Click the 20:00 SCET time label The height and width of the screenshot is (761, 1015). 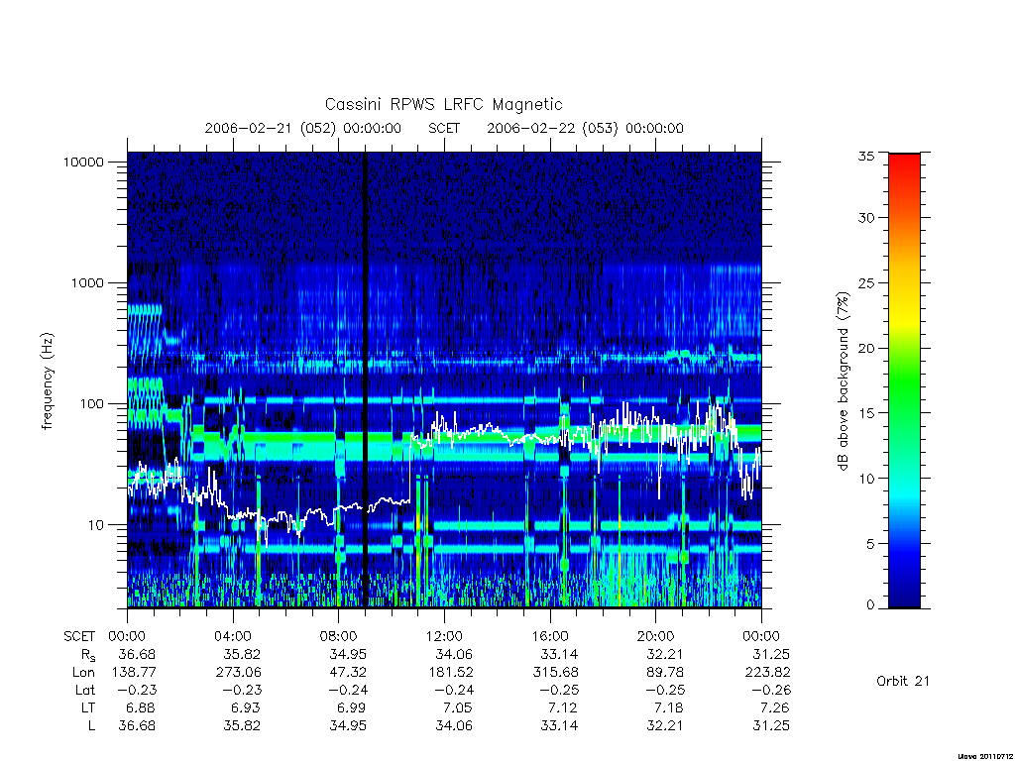point(656,636)
